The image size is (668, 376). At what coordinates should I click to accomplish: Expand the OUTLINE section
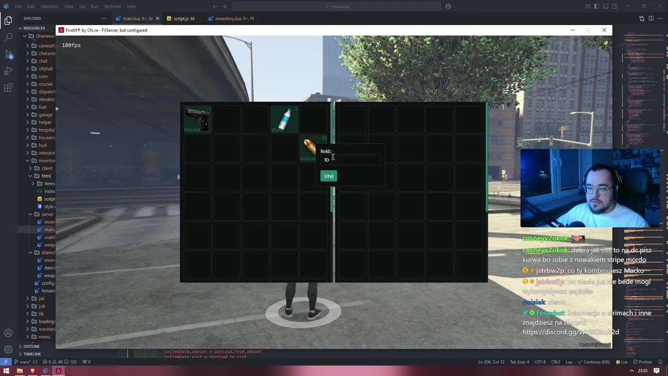31,346
